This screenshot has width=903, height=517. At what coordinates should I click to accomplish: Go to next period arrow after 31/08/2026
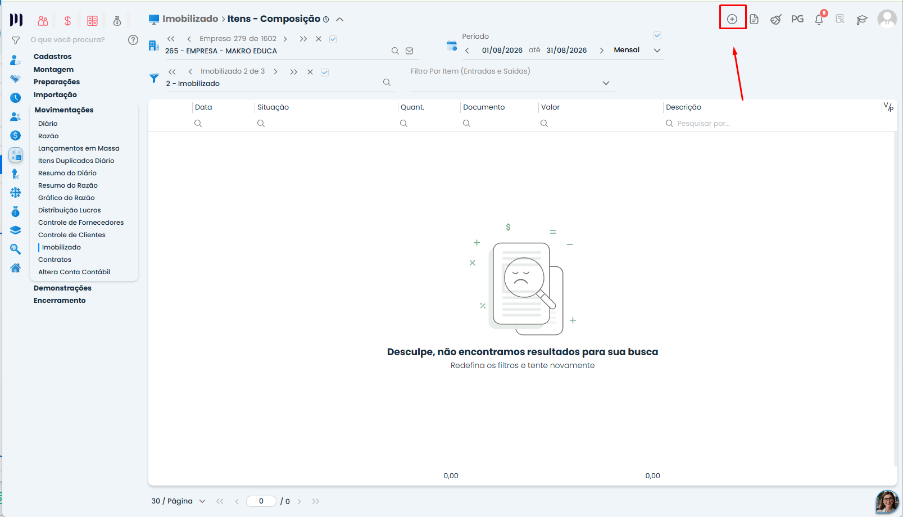click(601, 50)
